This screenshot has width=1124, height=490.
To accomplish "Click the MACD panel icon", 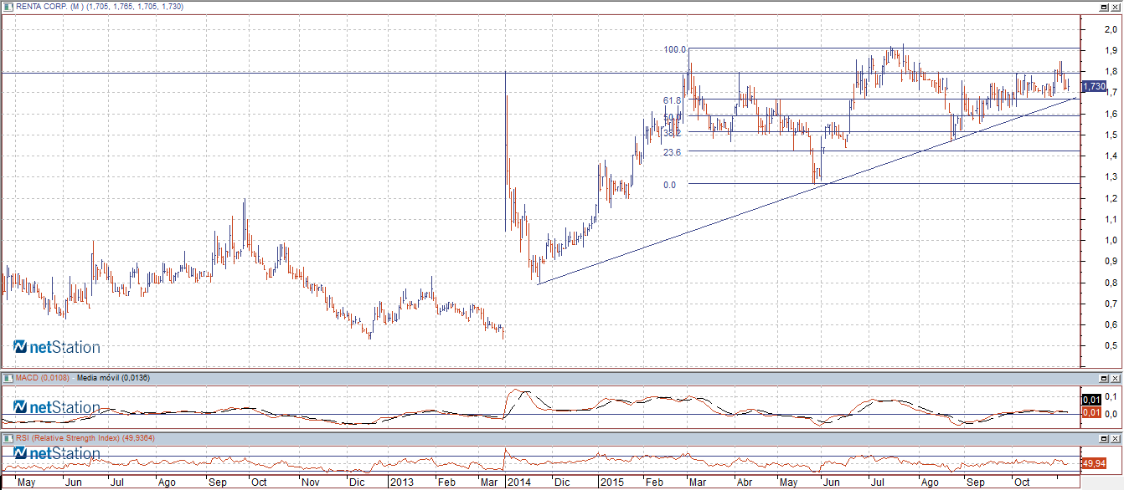I will [x=8, y=378].
